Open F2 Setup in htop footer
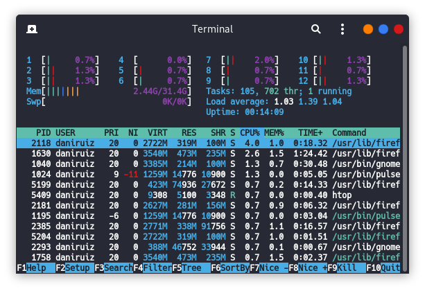 tap(75, 267)
